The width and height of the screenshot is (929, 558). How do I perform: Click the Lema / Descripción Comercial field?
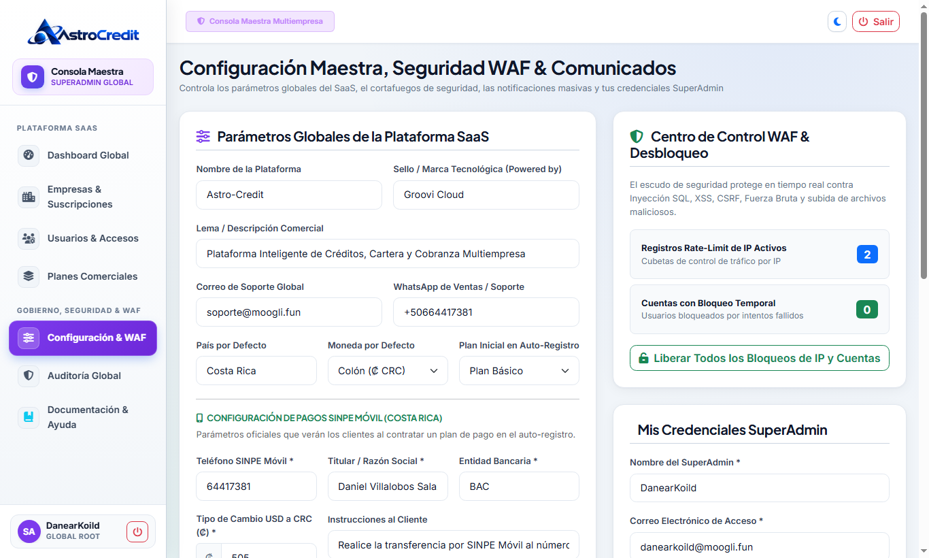(x=388, y=254)
